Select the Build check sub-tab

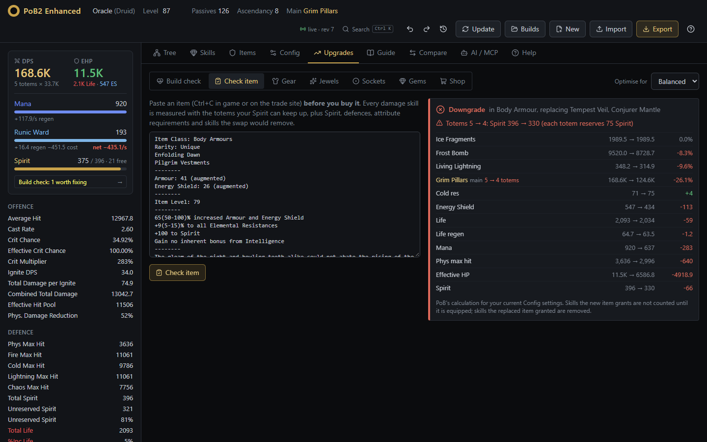[179, 81]
